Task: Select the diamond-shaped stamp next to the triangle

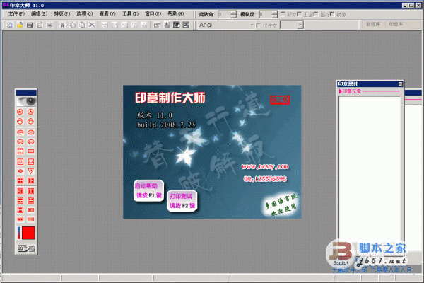Action: pyautogui.click(x=20, y=171)
